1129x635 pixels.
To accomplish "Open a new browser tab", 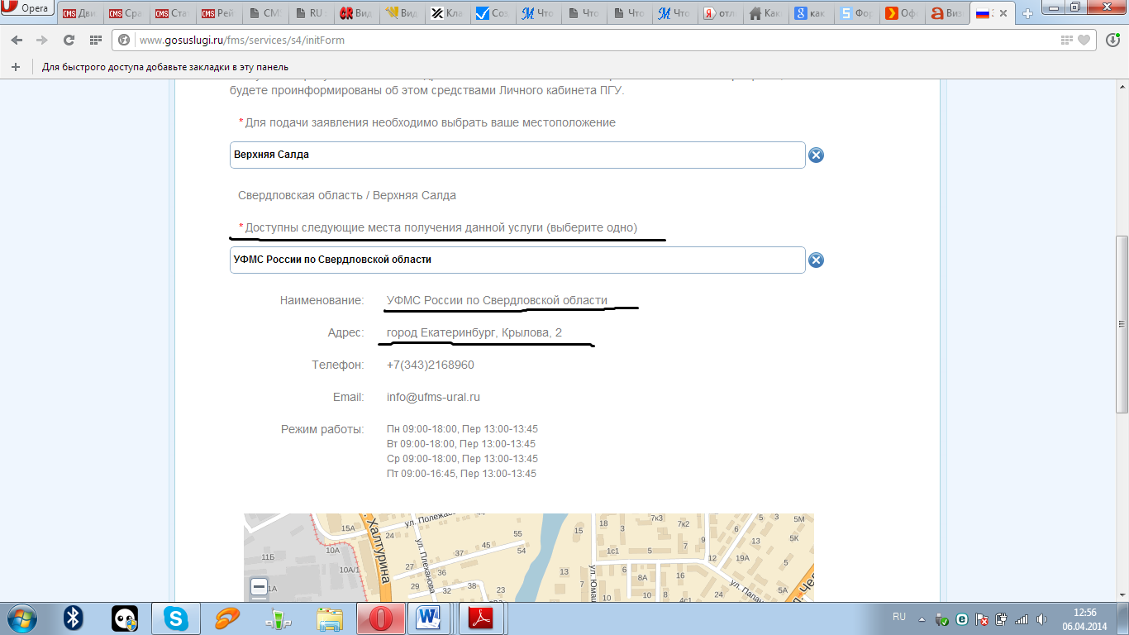I will (1027, 14).
